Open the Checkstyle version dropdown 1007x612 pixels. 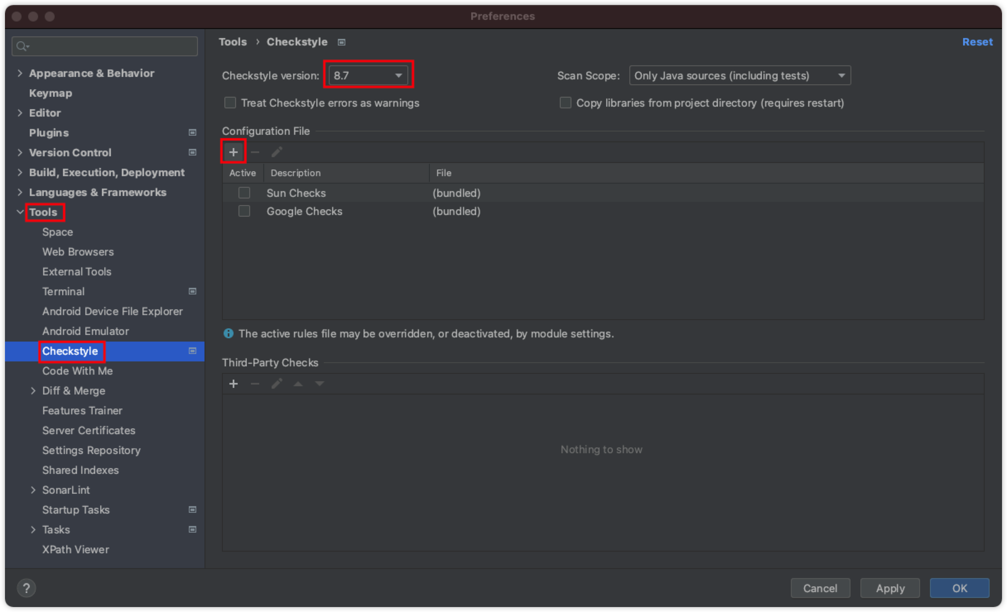(x=368, y=75)
